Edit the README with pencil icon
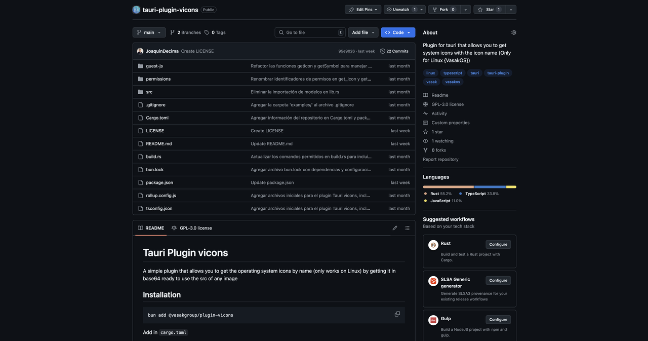Image resolution: width=648 pixels, height=341 pixels. [x=395, y=228]
